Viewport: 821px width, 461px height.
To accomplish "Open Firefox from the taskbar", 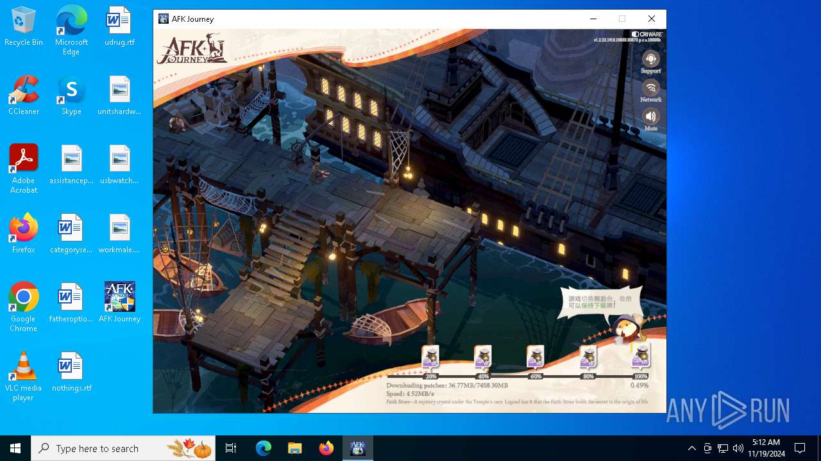I will pos(326,448).
